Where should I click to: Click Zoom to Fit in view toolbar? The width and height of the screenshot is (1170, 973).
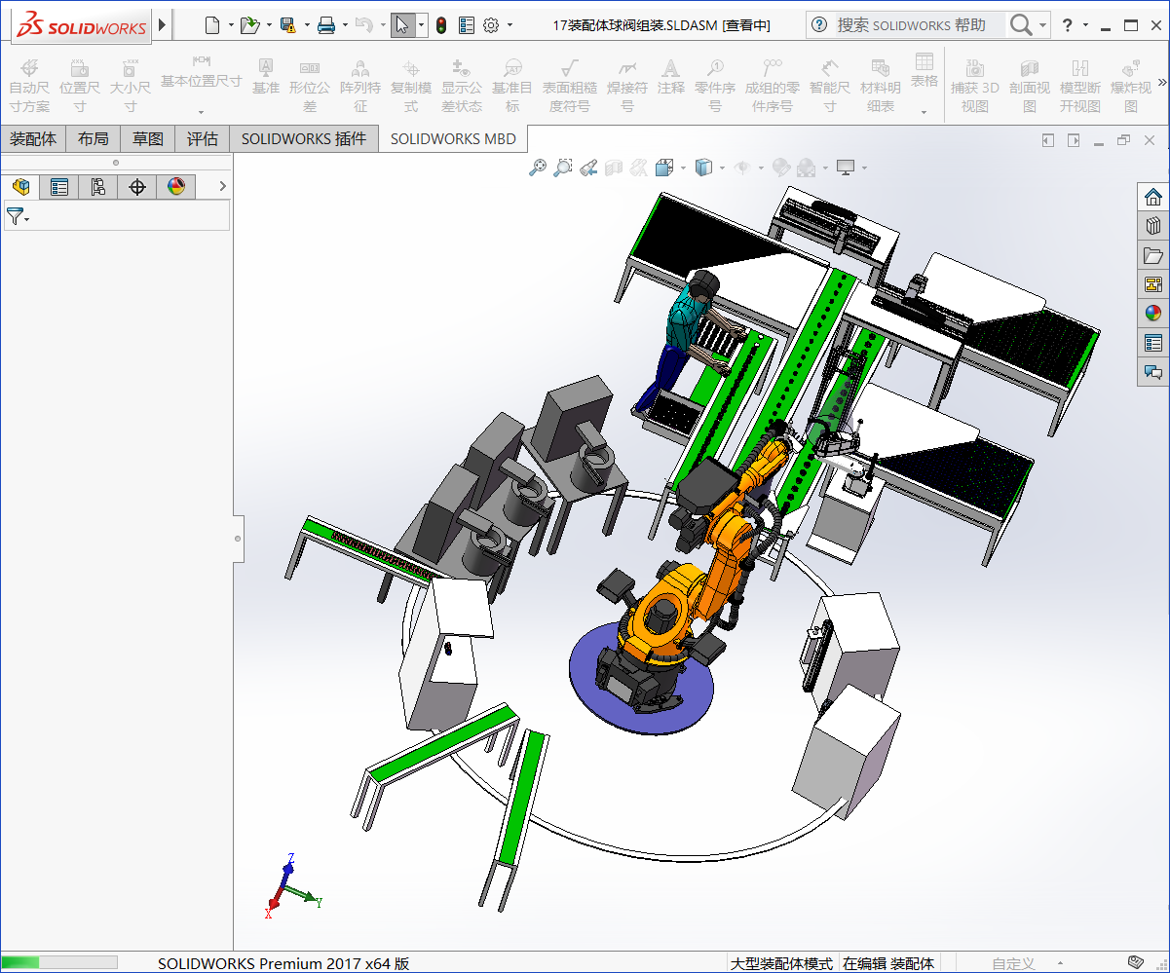(538, 168)
